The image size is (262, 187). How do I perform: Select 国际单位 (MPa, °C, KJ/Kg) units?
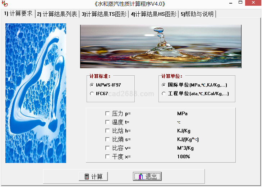click(164, 85)
